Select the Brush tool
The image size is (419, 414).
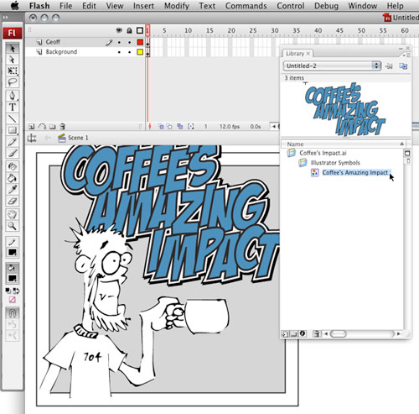[13, 153]
